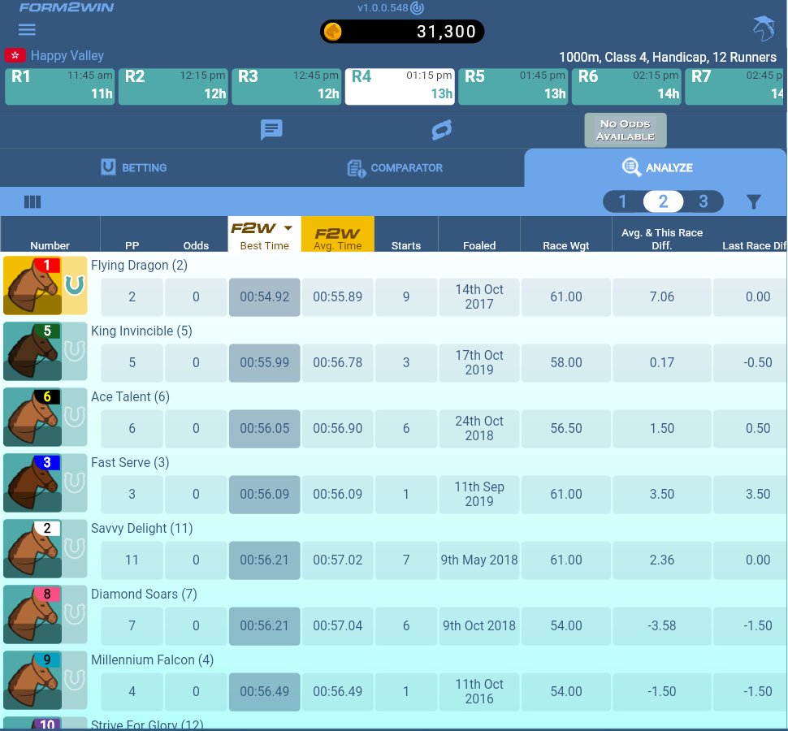This screenshot has width=788, height=731.
Task: Select avg time 00:56.78 cell
Action: click(x=338, y=363)
